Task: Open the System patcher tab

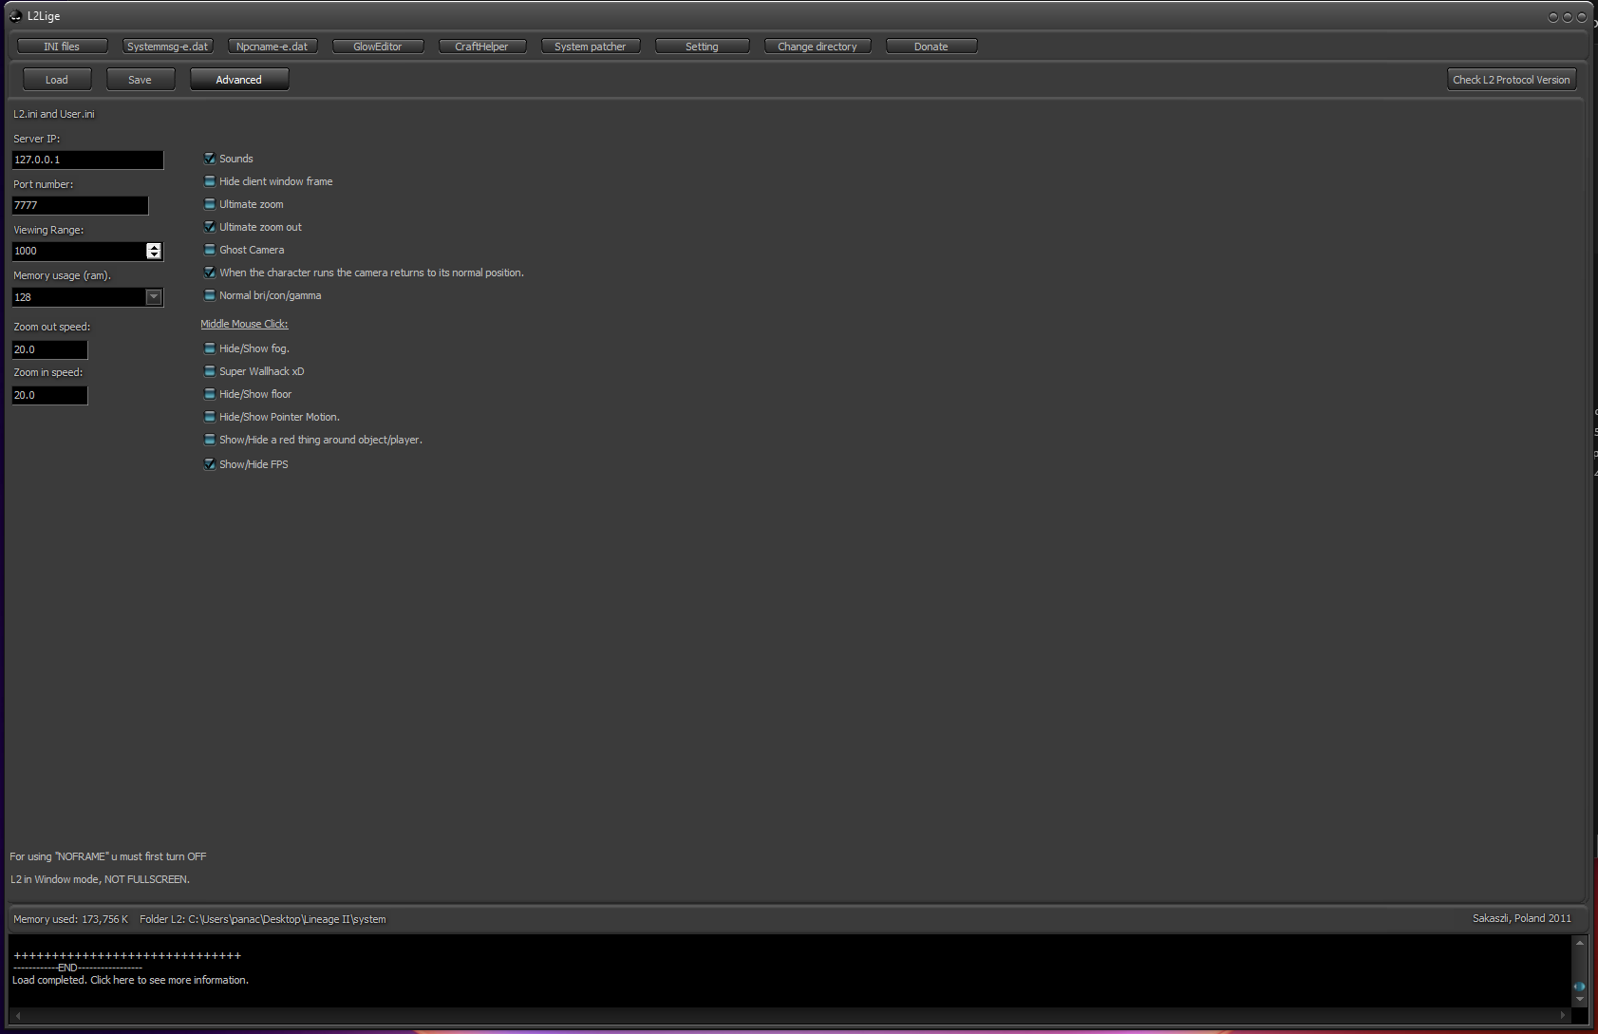Action: coord(590,47)
